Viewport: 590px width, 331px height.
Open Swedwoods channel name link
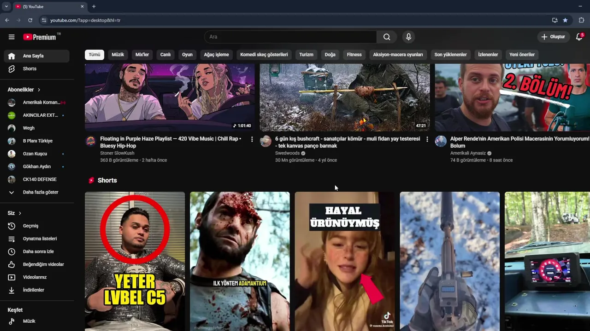(x=287, y=153)
